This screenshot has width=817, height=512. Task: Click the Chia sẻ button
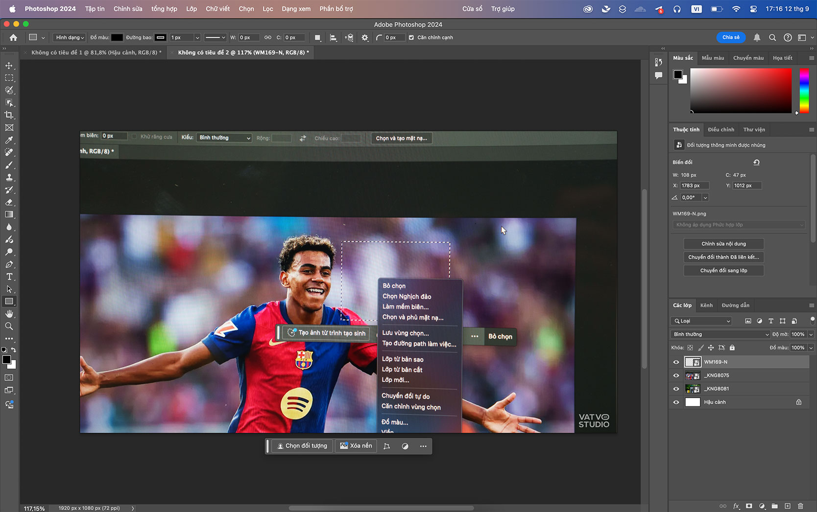coord(731,38)
